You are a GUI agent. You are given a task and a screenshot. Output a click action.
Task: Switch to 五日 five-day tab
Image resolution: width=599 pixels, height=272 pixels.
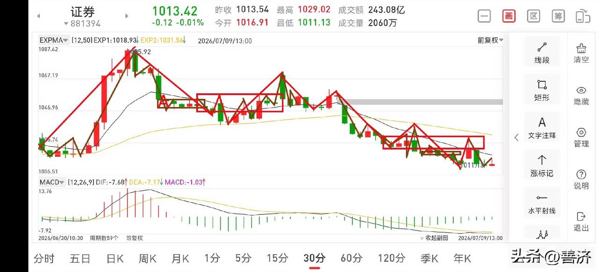80,258
